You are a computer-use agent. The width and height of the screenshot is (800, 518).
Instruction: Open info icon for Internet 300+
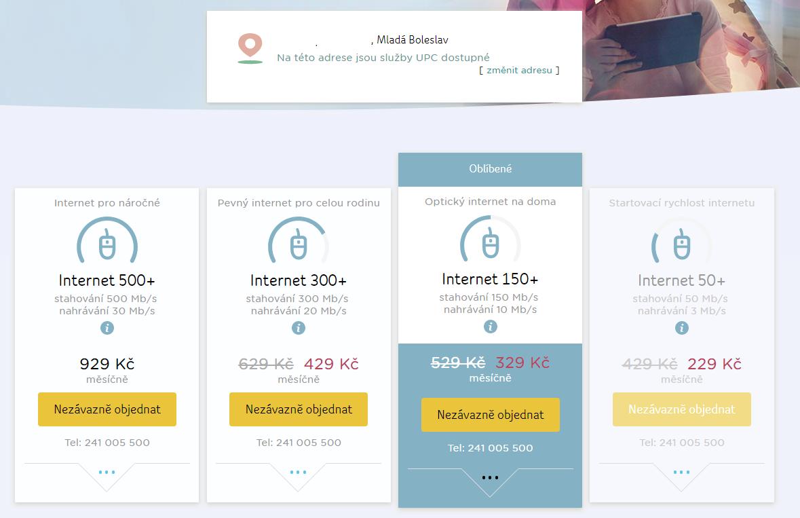[x=299, y=328]
